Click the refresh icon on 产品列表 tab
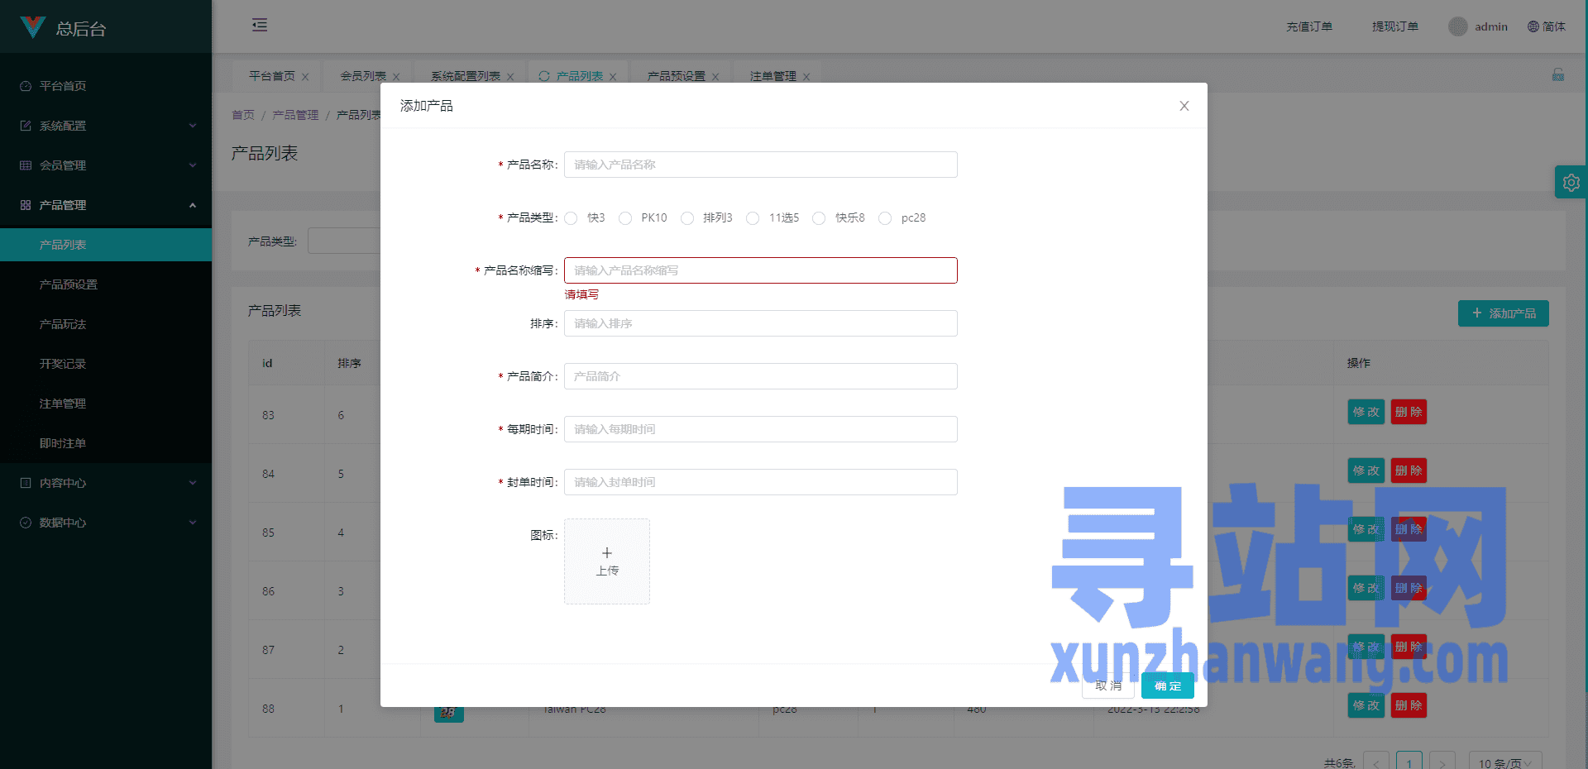The height and width of the screenshot is (769, 1588). click(x=544, y=76)
